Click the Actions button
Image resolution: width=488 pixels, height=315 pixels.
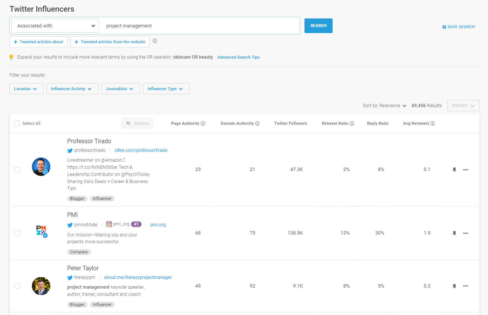[137, 123]
